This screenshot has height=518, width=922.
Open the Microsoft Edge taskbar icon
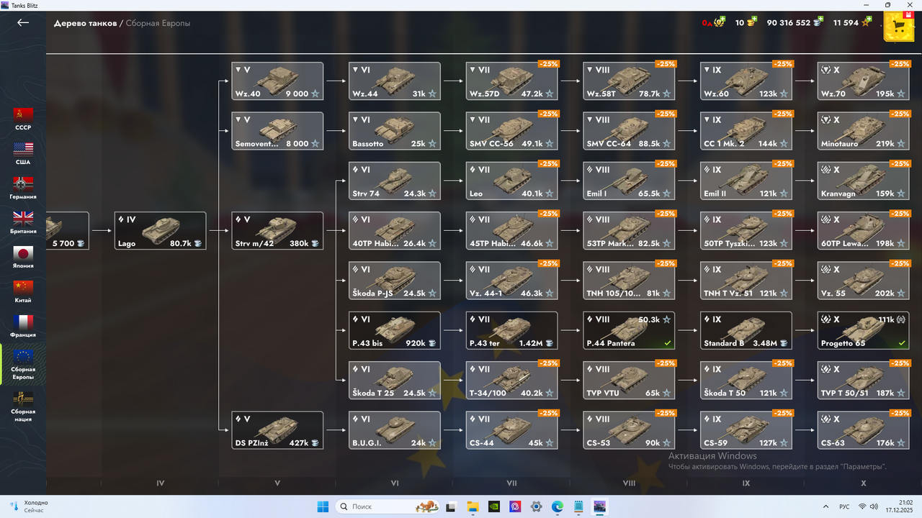[x=558, y=506]
